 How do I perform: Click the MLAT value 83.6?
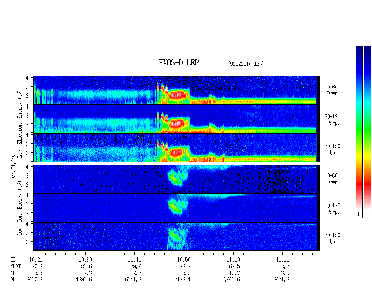[x=87, y=266]
